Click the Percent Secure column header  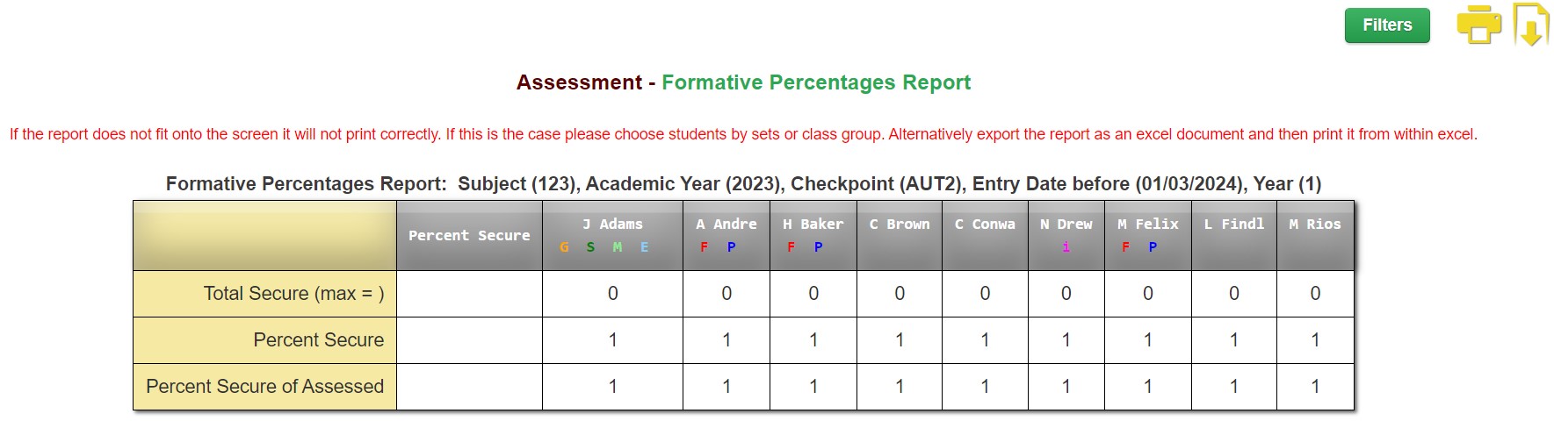click(x=469, y=236)
